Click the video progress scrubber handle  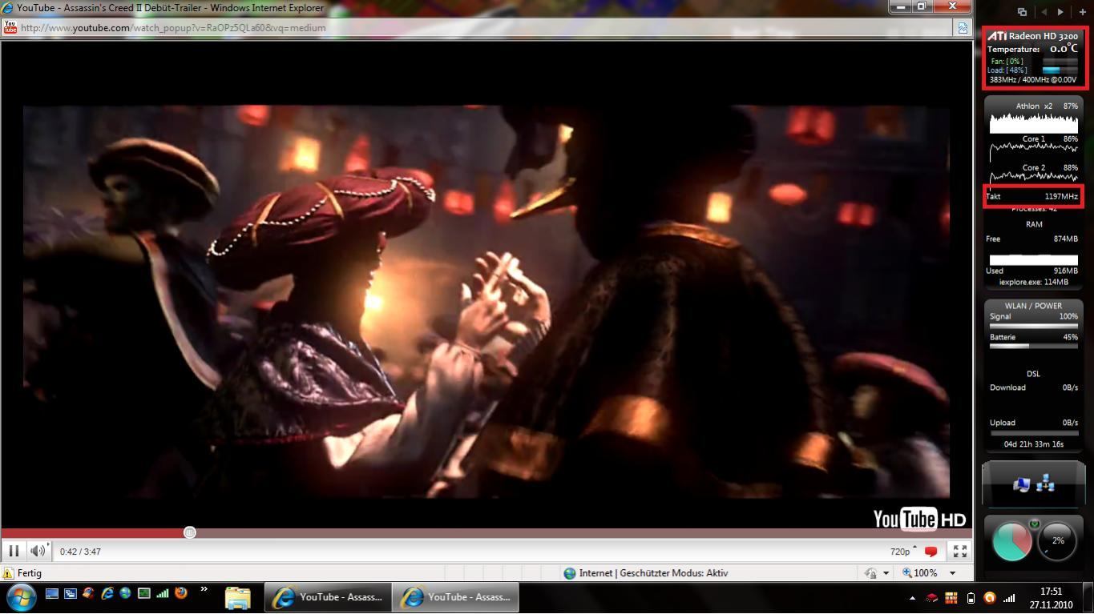[190, 532]
